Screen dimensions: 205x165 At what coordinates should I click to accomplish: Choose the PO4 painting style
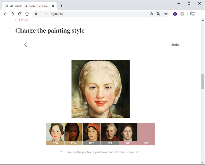pos(73,134)
